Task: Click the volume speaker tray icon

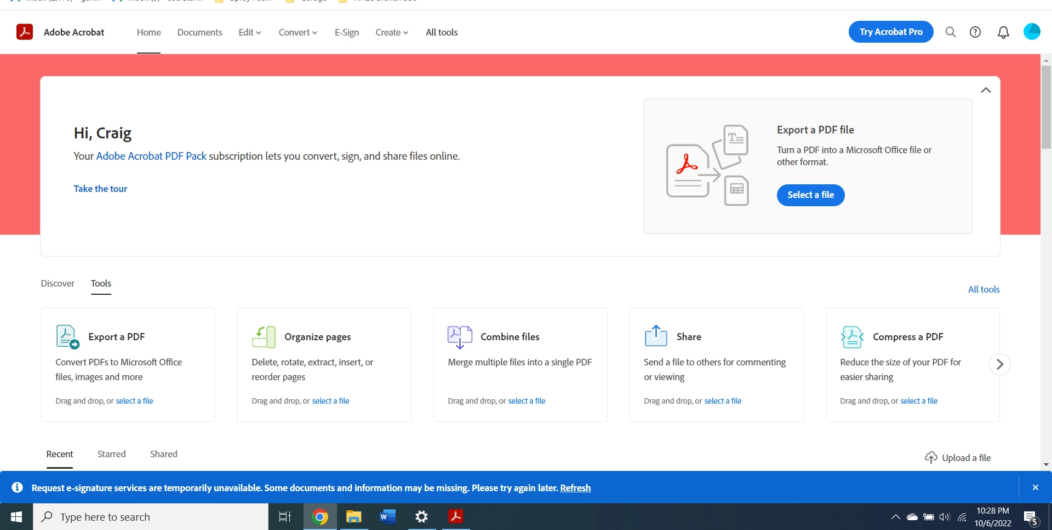Action: point(945,517)
